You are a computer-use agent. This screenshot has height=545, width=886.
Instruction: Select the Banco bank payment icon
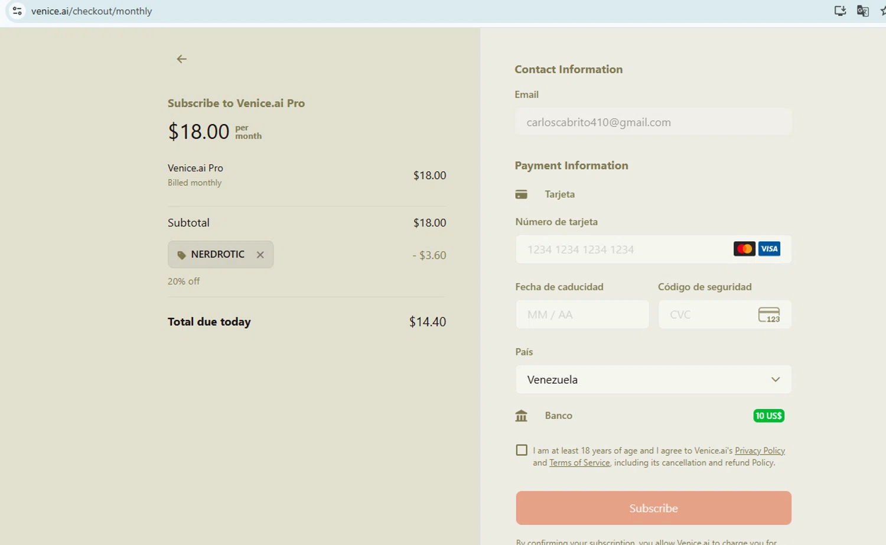(521, 416)
